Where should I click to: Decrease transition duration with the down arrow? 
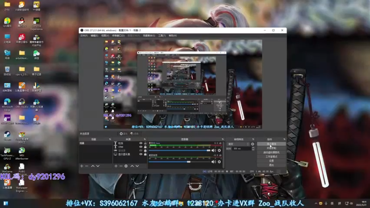tap(253, 150)
